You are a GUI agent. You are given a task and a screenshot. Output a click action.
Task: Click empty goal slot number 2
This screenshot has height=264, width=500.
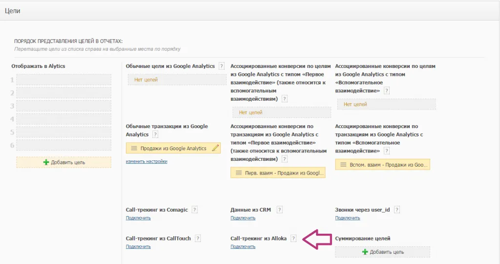64,92
